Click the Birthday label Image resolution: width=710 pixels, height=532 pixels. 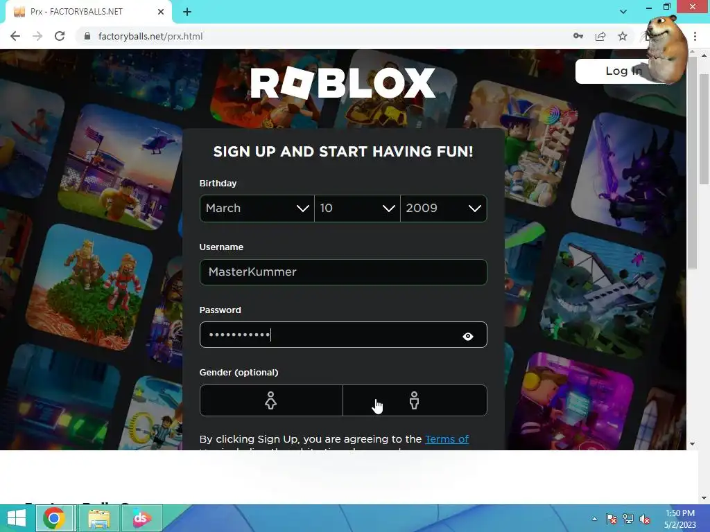click(218, 183)
